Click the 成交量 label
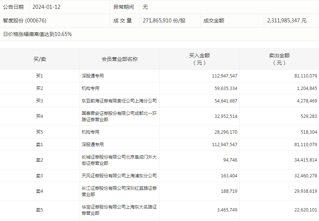 point(123,21)
